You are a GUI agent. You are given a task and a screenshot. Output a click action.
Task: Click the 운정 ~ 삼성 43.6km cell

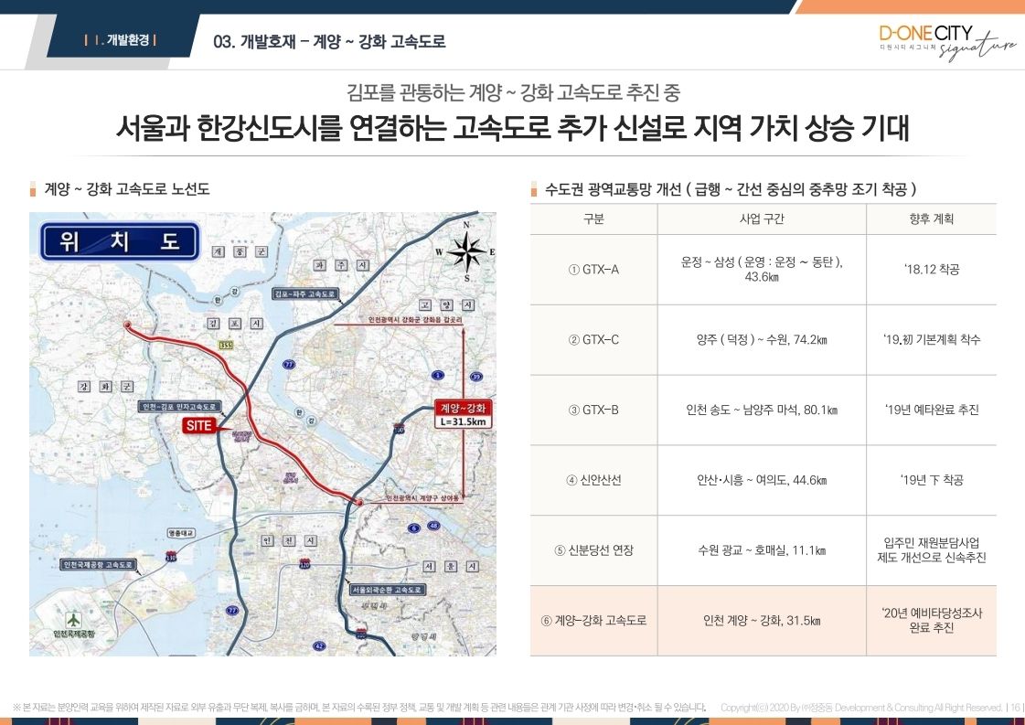762,270
